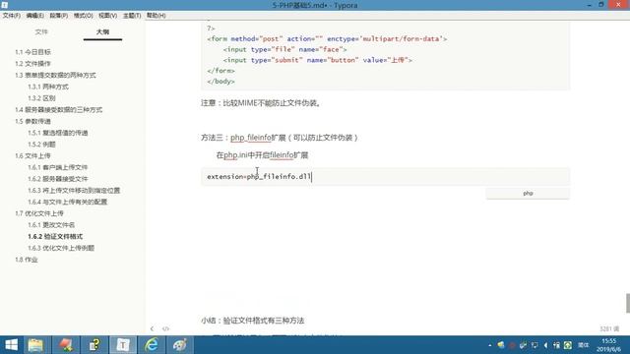Click the input type="file" code line
The height and width of the screenshot is (354, 630).
pyautogui.click(x=284, y=49)
